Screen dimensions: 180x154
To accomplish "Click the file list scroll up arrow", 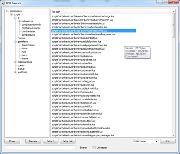I will [x=174, y=11].
